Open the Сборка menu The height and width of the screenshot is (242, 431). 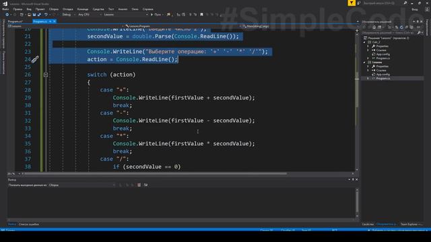coord(54,9)
